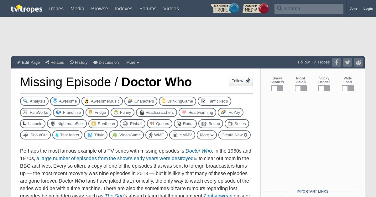
Task: Click Create New subpage button
Action: tap(234, 135)
